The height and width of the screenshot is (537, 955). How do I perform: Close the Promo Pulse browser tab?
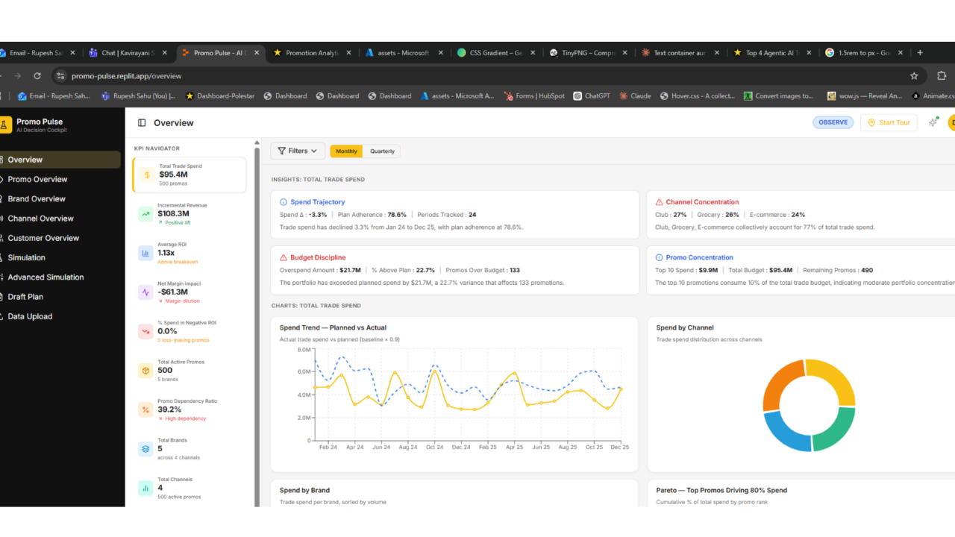tap(257, 53)
